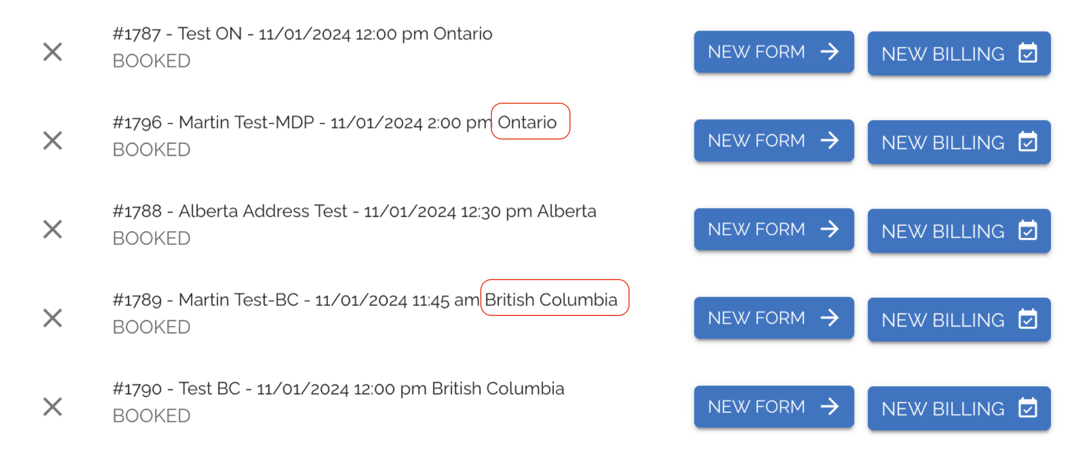Open New Form for #1787 Test ON
Screen dimensions: 1083x456
(773, 52)
